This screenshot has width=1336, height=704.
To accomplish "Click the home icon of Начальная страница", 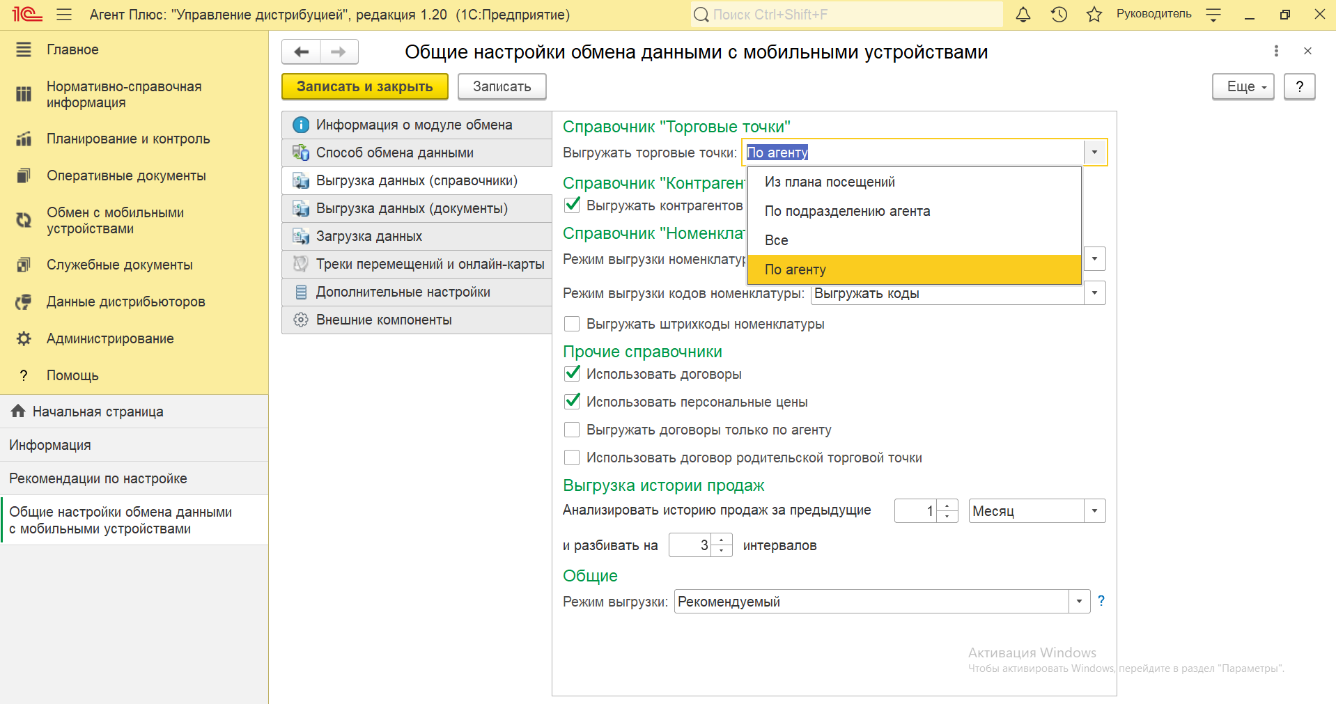I will (18, 411).
